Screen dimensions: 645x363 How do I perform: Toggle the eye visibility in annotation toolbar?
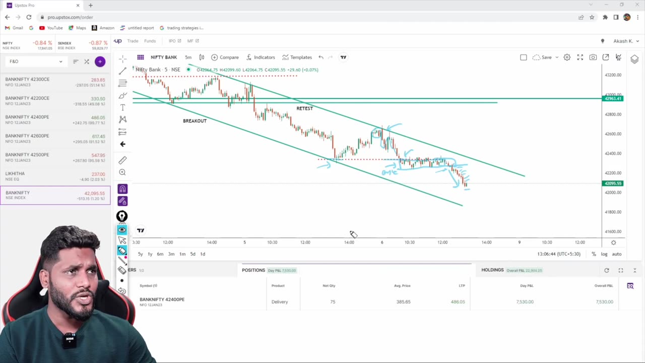(122, 230)
